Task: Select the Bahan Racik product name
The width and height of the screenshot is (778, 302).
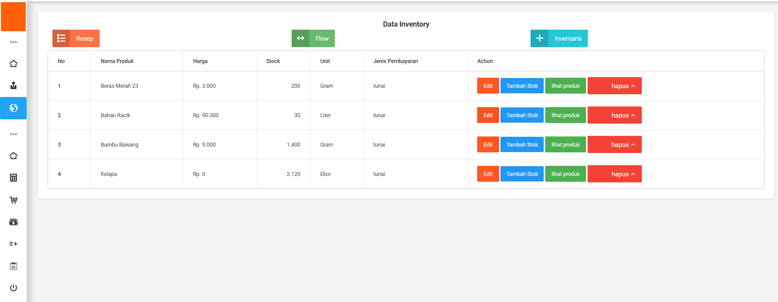Action: [115, 115]
